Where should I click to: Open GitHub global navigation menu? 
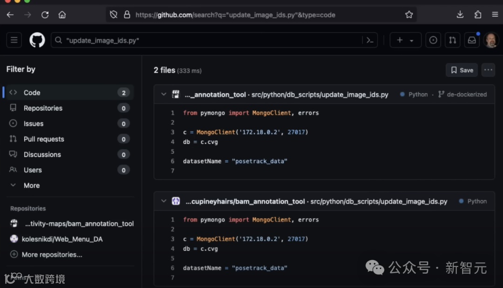point(14,40)
